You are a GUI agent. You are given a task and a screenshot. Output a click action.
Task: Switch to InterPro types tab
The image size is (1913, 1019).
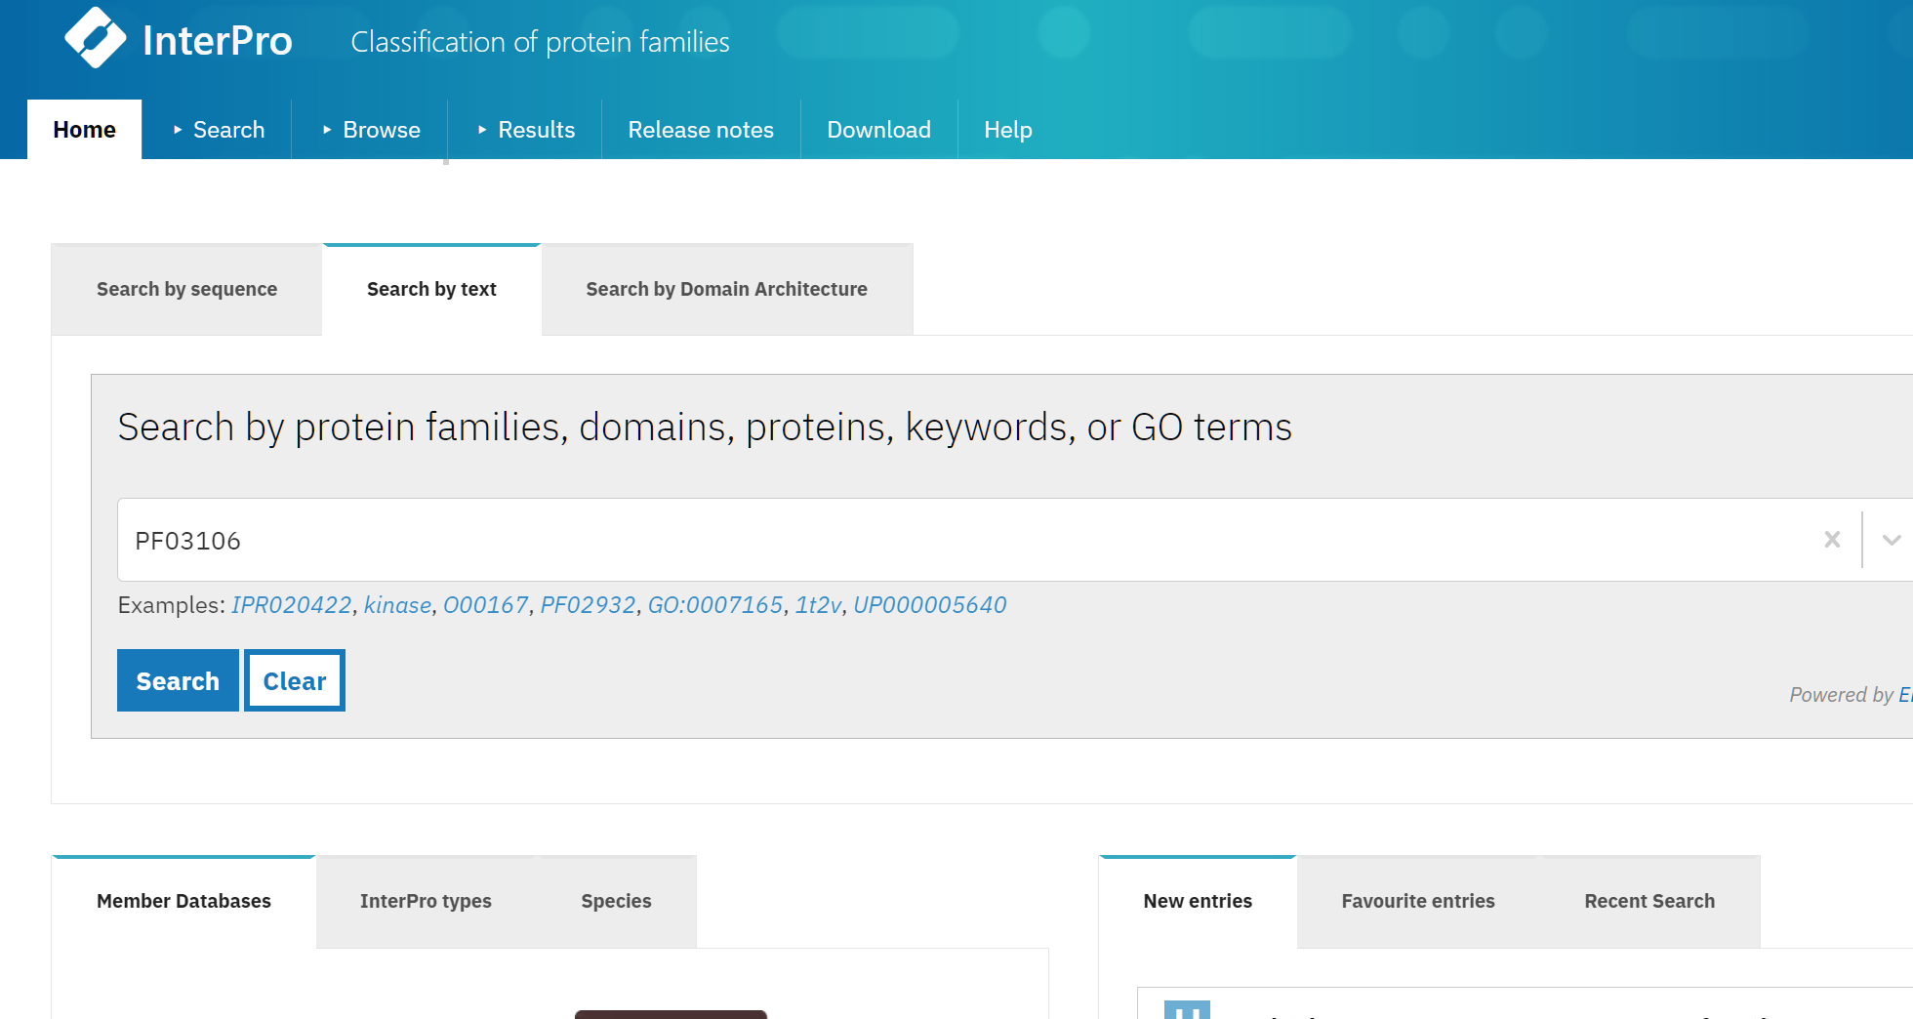click(x=426, y=901)
